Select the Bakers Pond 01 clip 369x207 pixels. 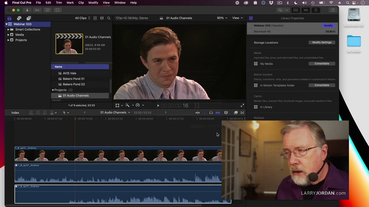click(x=74, y=79)
